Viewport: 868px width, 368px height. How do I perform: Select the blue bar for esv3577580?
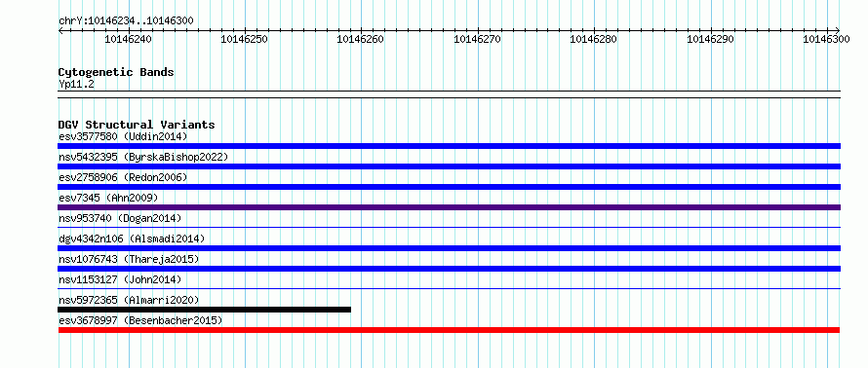[x=449, y=146]
